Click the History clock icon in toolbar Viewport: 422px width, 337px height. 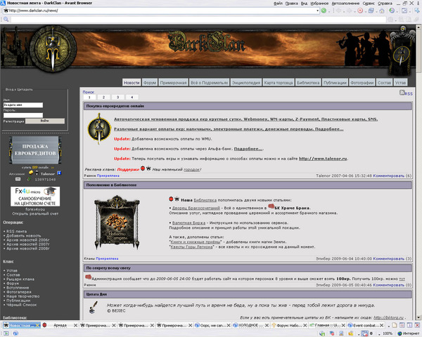tap(392, 11)
